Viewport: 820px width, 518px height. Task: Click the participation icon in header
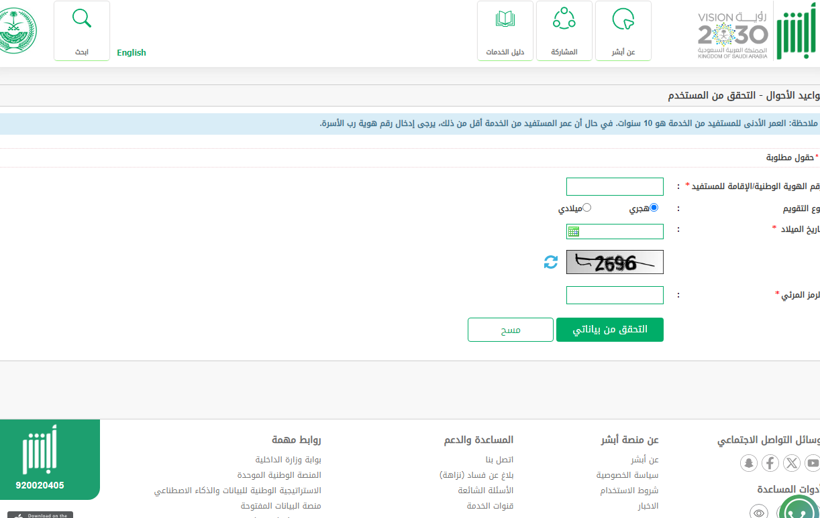tap(564, 19)
